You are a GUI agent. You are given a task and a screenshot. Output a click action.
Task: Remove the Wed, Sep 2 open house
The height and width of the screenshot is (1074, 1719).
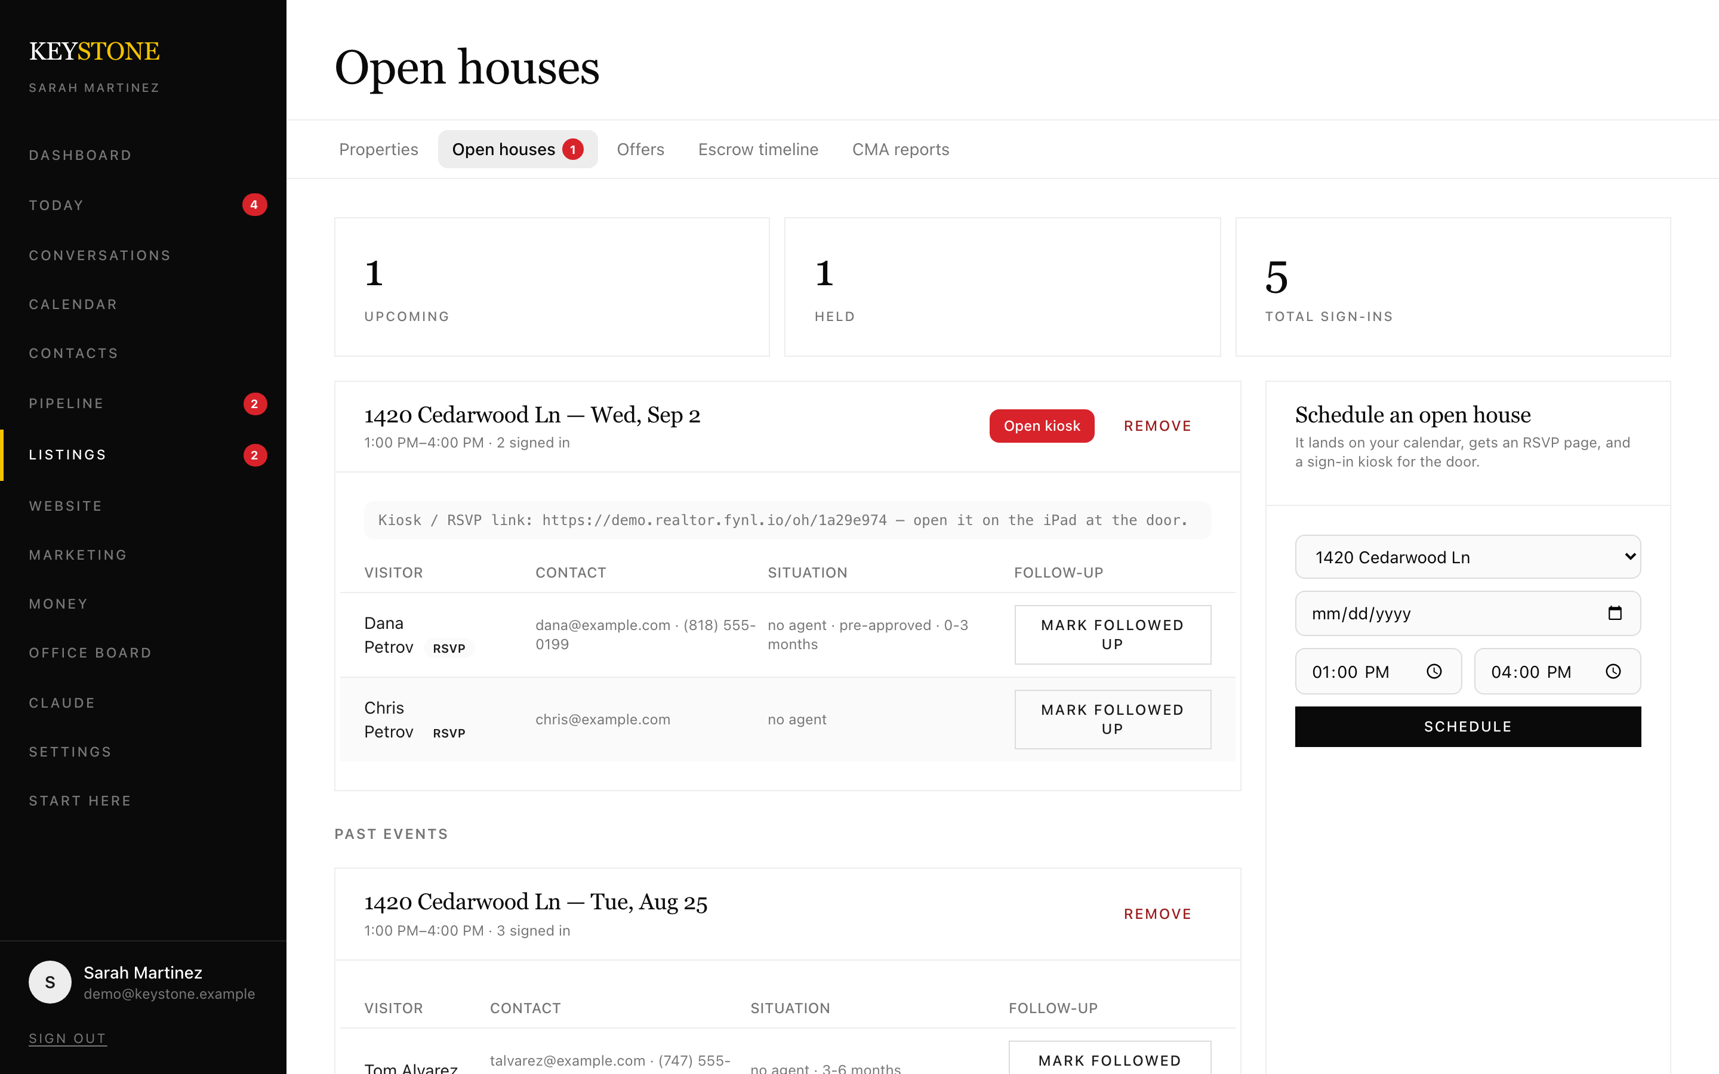click(x=1157, y=425)
